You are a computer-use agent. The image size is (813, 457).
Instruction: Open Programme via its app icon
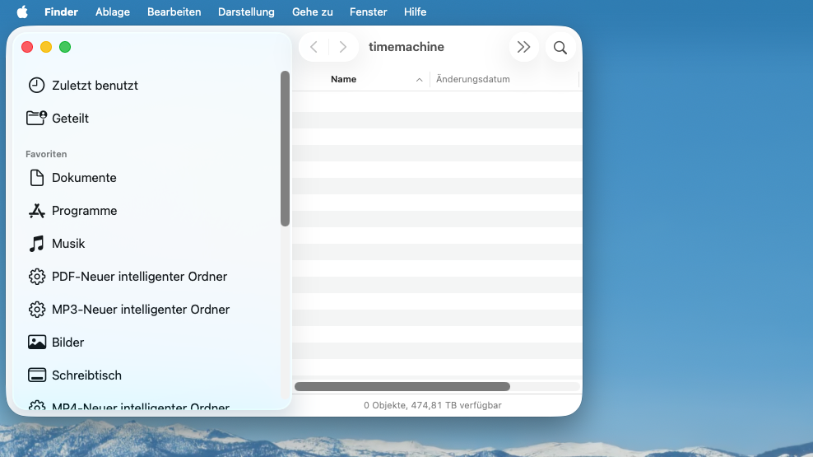[x=36, y=211]
